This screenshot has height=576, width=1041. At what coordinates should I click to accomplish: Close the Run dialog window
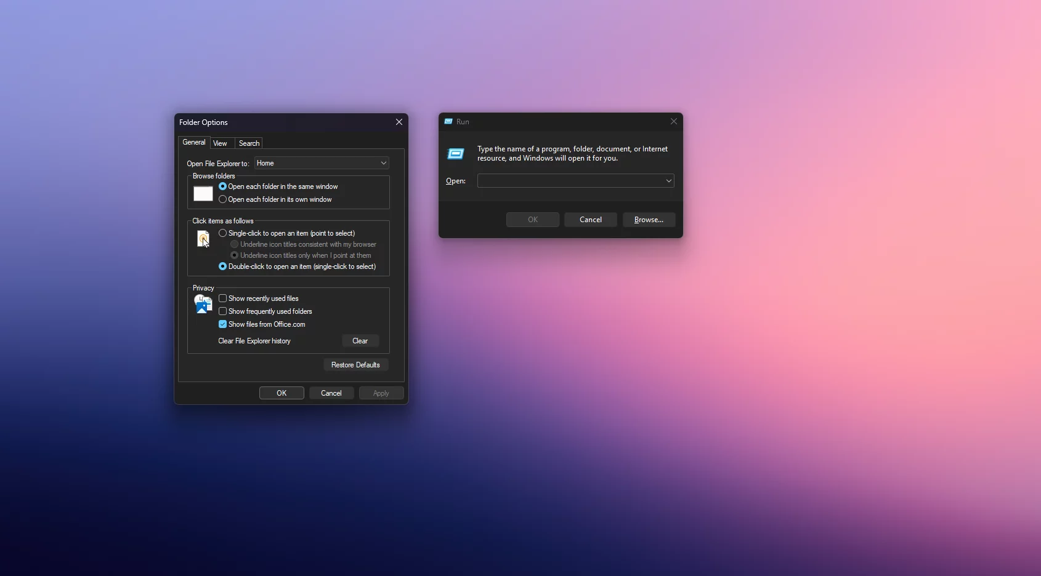[x=673, y=122]
